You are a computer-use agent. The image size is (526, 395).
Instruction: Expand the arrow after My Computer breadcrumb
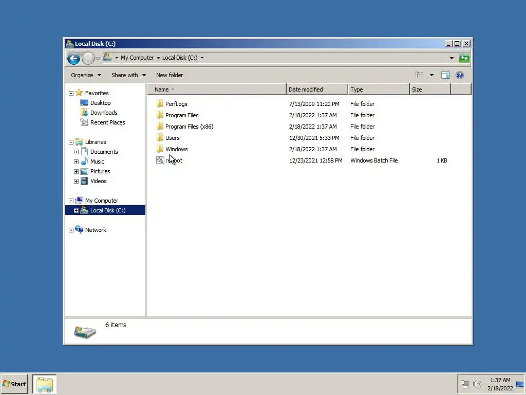pyautogui.click(x=158, y=58)
